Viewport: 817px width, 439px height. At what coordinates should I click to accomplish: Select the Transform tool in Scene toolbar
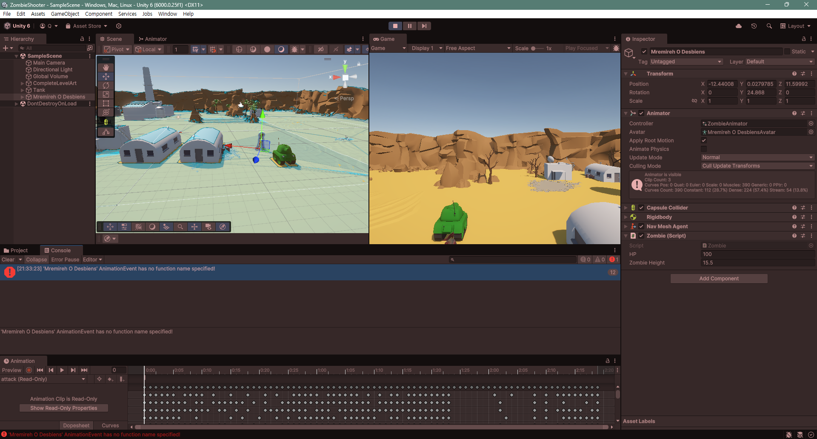106,112
